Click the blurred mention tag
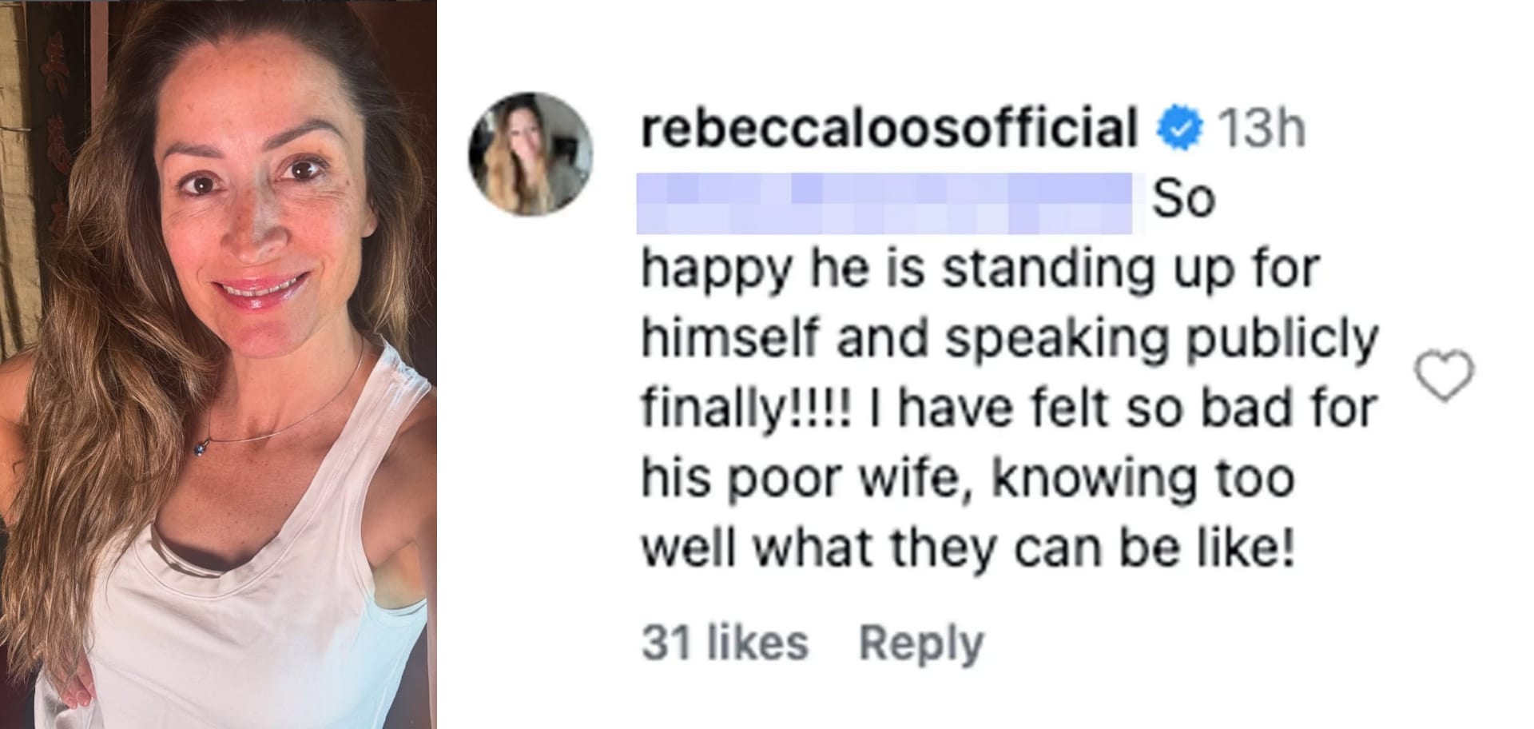Viewport: 1534px width, 729px height. (x=884, y=203)
